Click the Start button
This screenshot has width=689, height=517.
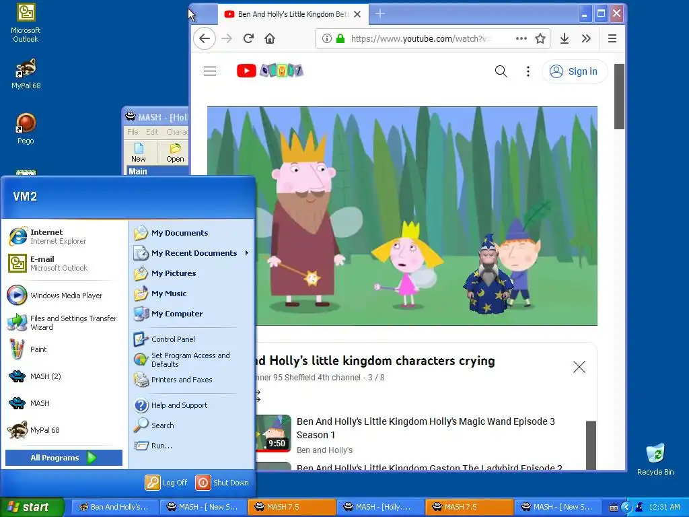coord(32,508)
